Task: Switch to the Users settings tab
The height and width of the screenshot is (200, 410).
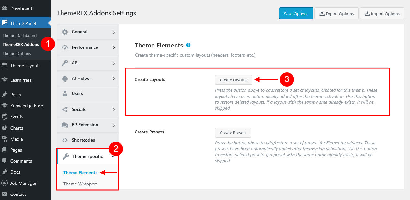Action: (x=88, y=94)
